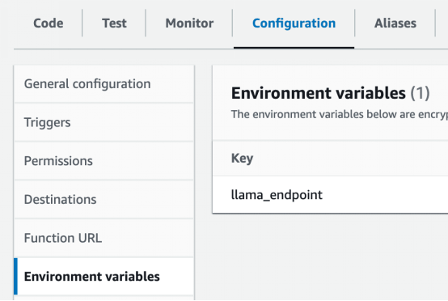Switch to the Code tab

(49, 23)
